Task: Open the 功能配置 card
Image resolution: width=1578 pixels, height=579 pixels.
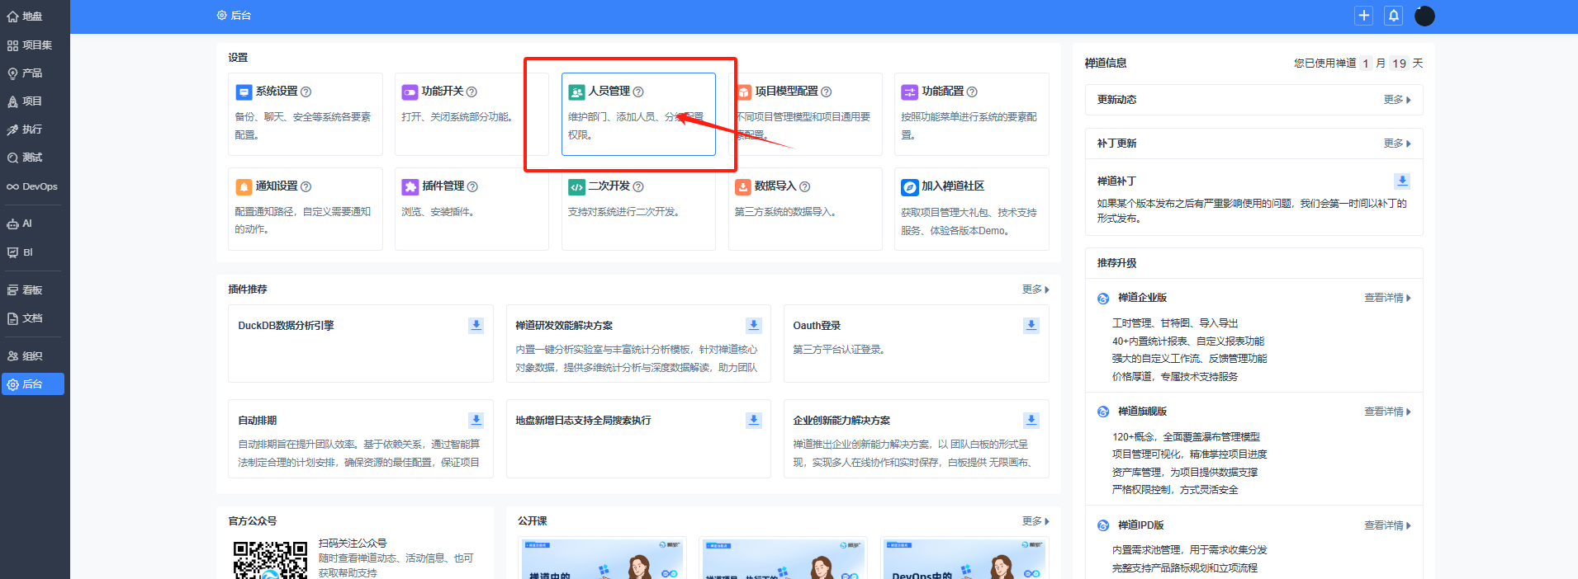Action: (972, 114)
